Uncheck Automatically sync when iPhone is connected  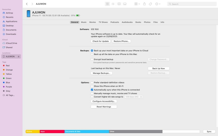click(92, 90)
